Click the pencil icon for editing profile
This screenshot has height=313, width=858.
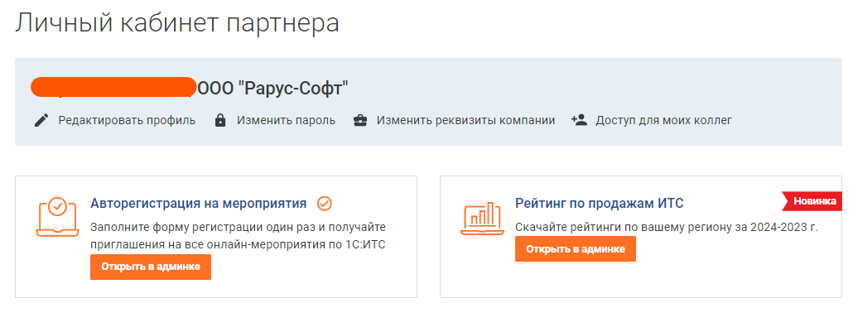[x=41, y=120]
